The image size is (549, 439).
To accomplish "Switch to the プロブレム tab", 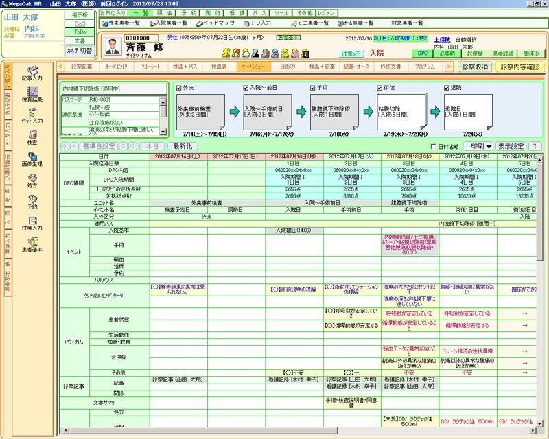I will pyautogui.click(x=425, y=67).
